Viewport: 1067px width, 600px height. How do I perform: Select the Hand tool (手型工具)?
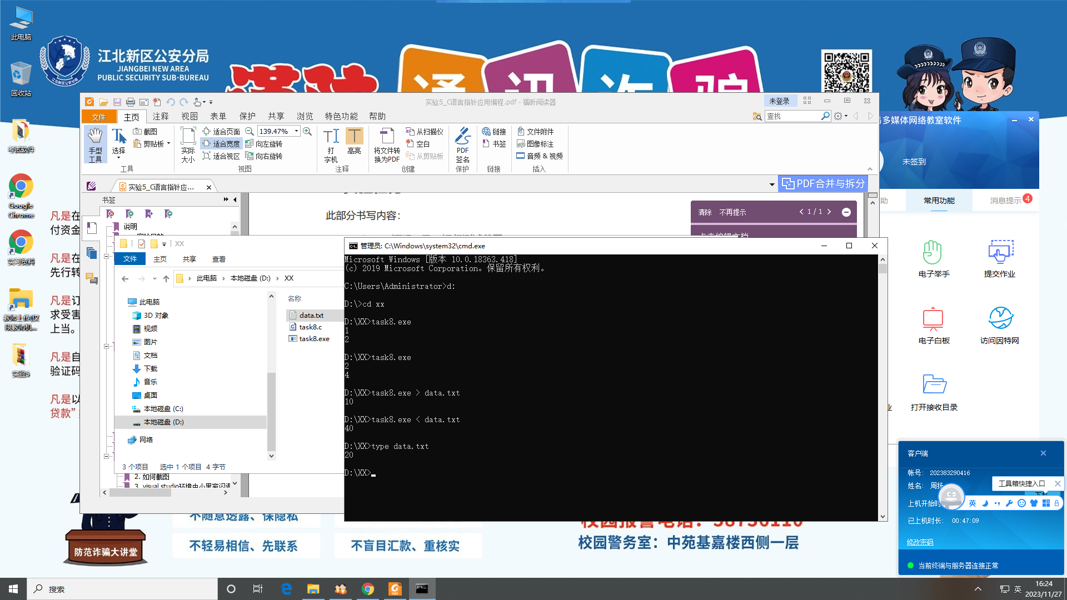click(95, 144)
